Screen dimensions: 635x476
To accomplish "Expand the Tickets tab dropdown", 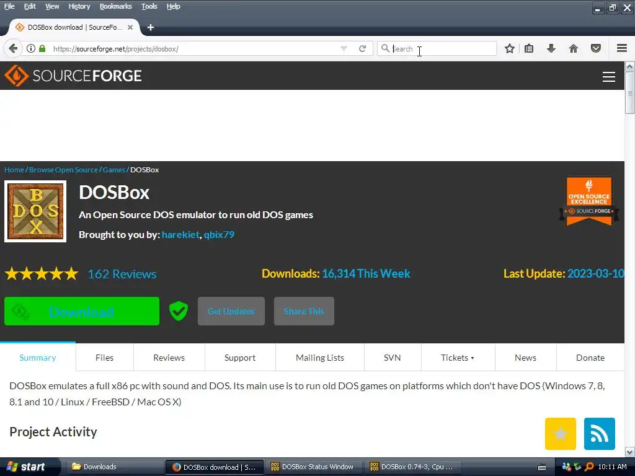I will point(458,358).
